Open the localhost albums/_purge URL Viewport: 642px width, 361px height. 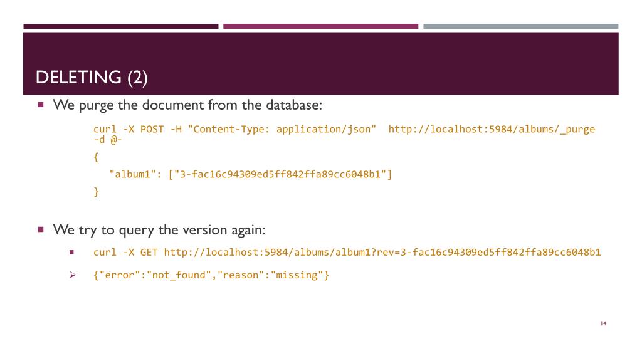[492, 129]
